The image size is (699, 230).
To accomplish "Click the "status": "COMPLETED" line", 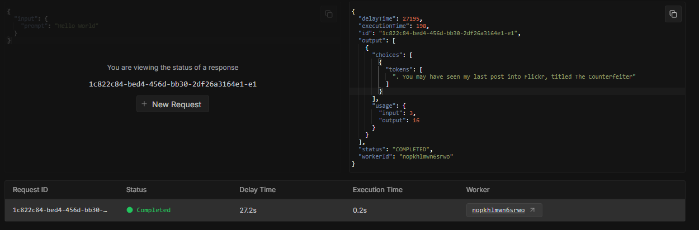I will 396,149.
